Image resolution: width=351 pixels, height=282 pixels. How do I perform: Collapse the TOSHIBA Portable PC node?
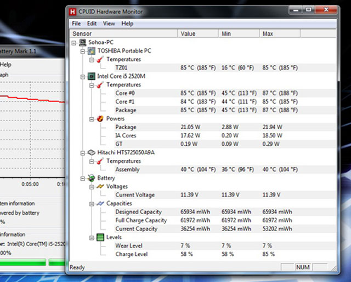click(83, 51)
